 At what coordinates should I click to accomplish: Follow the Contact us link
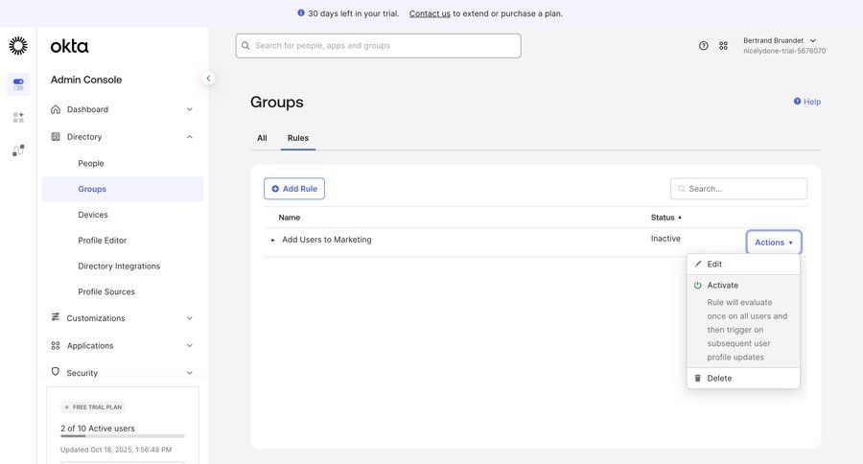[430, 13]
